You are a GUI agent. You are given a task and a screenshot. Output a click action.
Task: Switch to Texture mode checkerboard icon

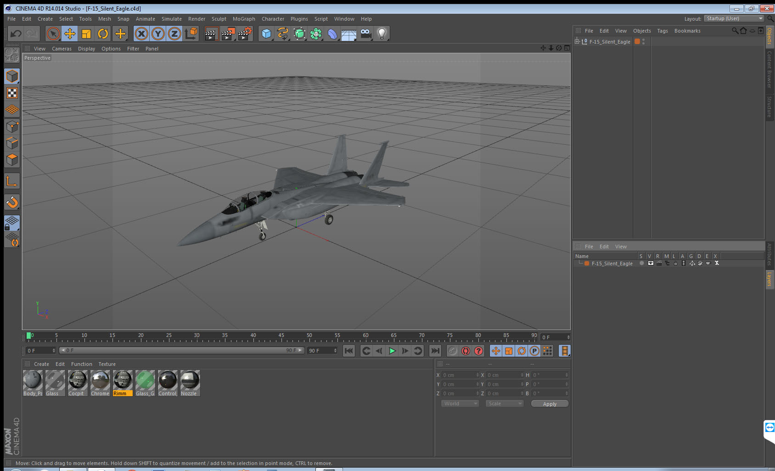pos(12,93)
